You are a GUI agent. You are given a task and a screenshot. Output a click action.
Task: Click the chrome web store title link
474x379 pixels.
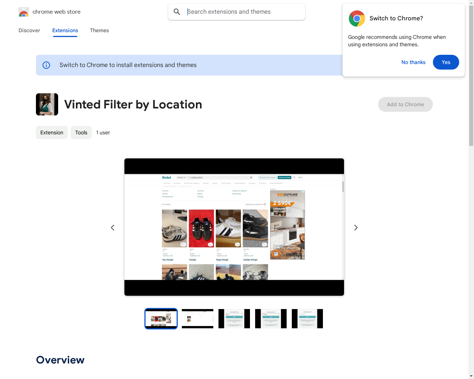pyautogui.click(x=57, y=12)
